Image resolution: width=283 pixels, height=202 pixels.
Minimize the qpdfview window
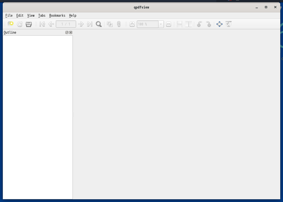pos(257,7)
